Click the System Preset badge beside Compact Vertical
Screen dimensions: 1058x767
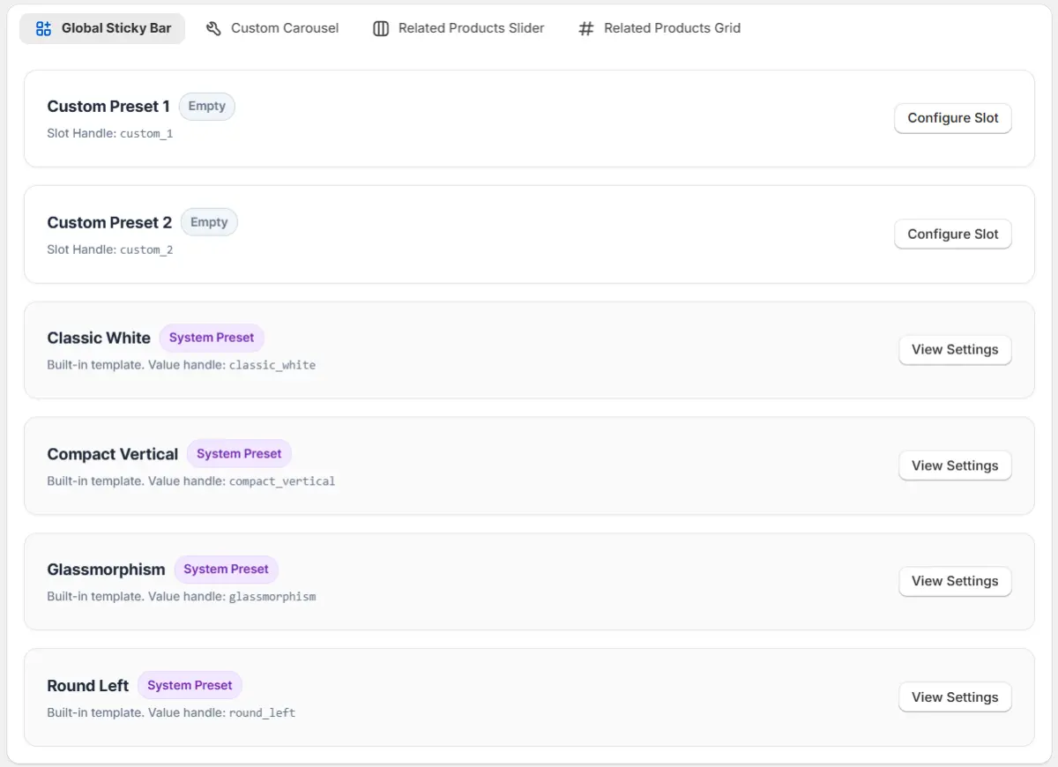pyautogui.click(x=239, y=454)
